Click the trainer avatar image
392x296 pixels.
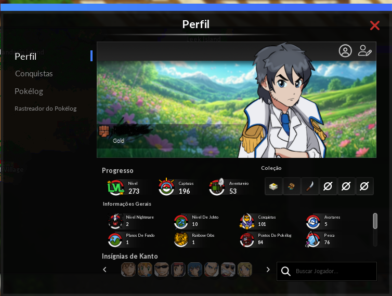(x=282, y=100)
